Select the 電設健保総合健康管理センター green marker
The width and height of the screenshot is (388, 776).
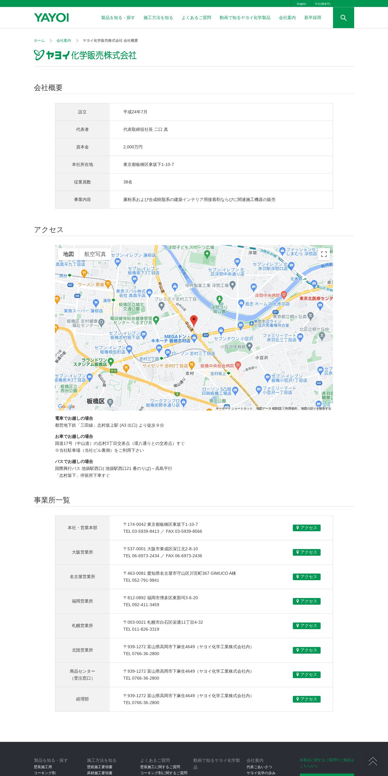click(156, 320)
